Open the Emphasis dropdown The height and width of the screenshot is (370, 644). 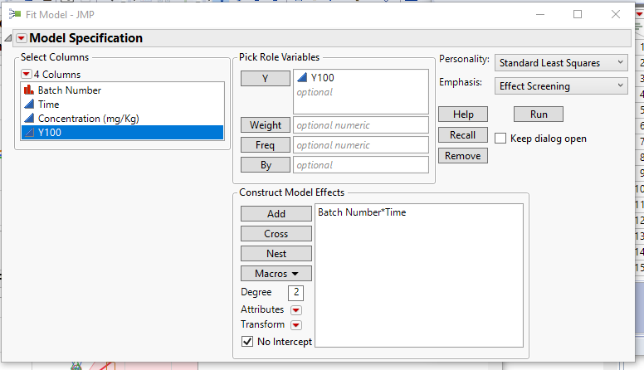[561, 85]
